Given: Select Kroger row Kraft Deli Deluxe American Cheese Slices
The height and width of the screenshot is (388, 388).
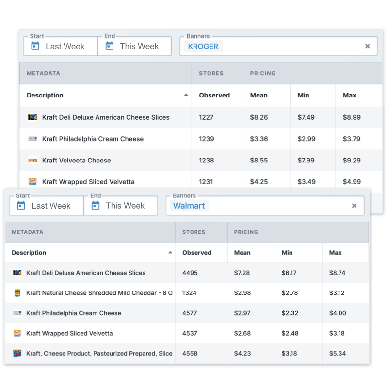Looking at the screenshot, I should 201,117.
